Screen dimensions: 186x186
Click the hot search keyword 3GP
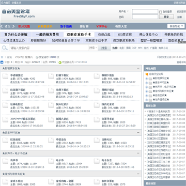point(134,48)
